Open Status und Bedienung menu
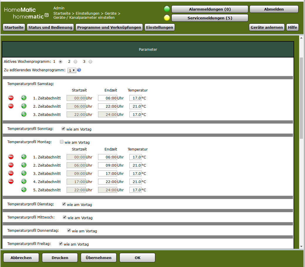Image resolution: width=305 pixels, height=267 pixels. (x=50, y=27)
